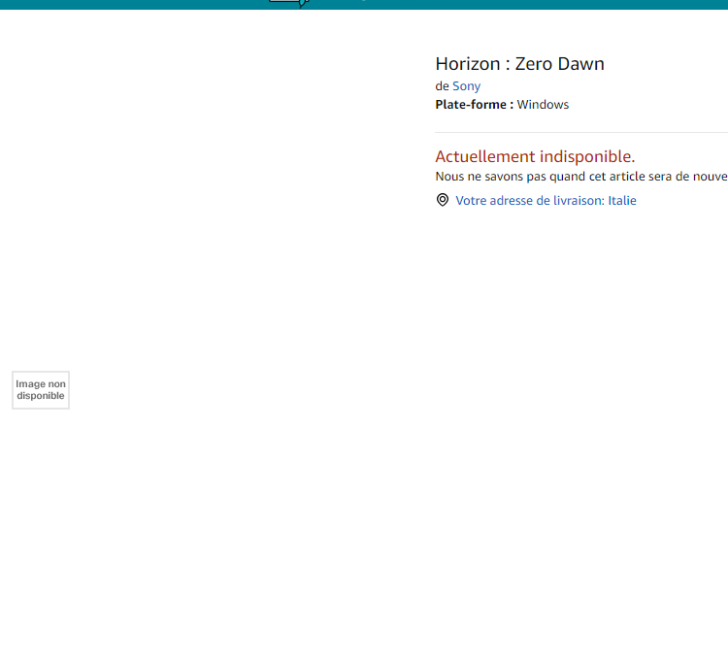Image resolution: width=728 pixels, height=659 pixels.
Task: Click the location pin icon
Action: (443, 200)
